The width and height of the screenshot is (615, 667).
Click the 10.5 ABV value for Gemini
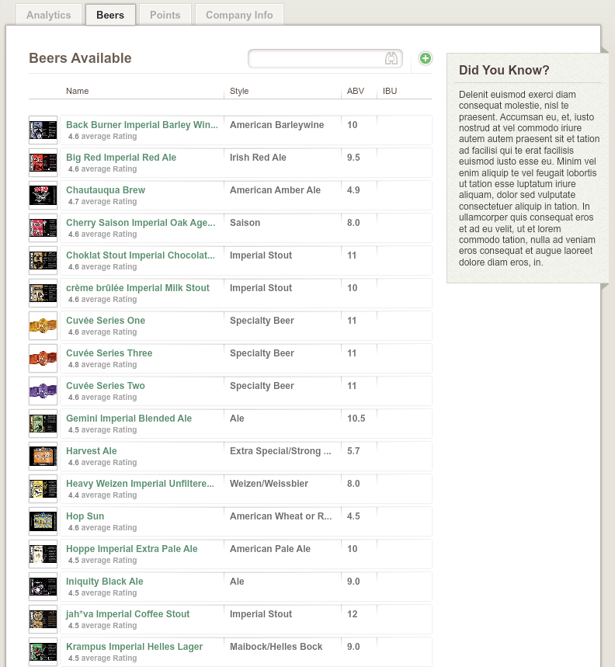coord(356,419)
